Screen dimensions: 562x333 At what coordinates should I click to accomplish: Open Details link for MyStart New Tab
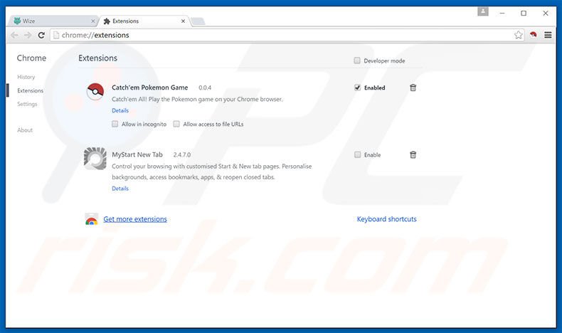coord(120,188)
